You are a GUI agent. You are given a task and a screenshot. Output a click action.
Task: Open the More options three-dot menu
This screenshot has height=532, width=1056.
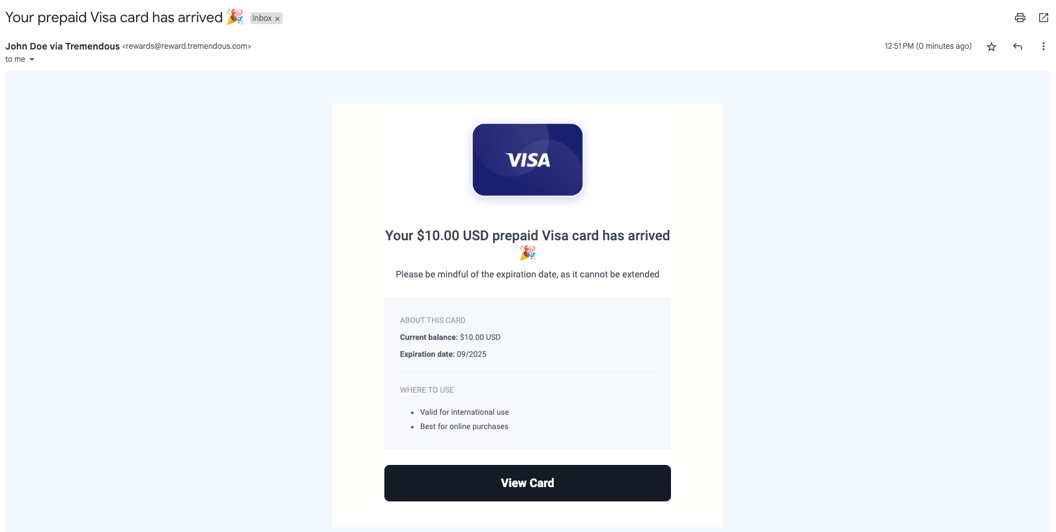(1043, 47)
